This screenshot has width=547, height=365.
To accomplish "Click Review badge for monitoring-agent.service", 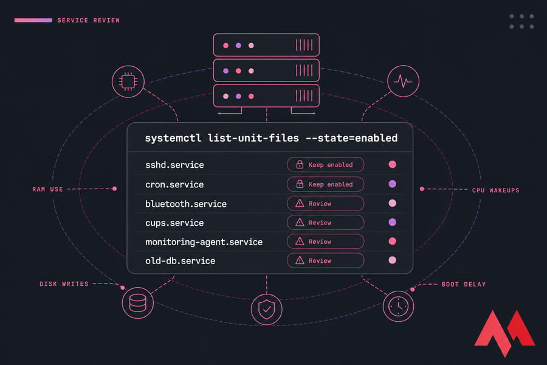I will [x=326, y=242].
